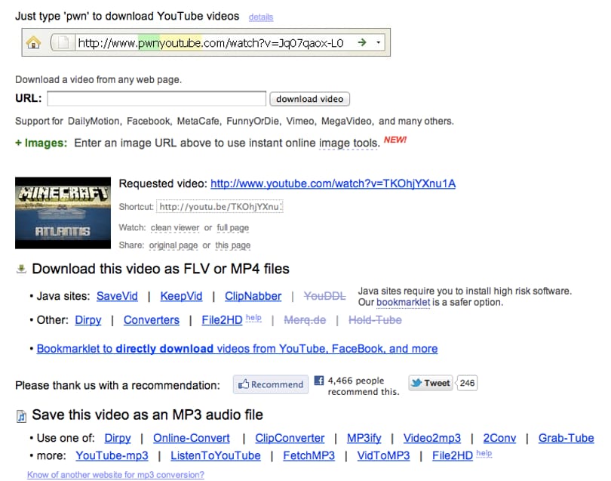
Task: Open Dirpy in the Other download row
Action: click(x=88, y=320)
